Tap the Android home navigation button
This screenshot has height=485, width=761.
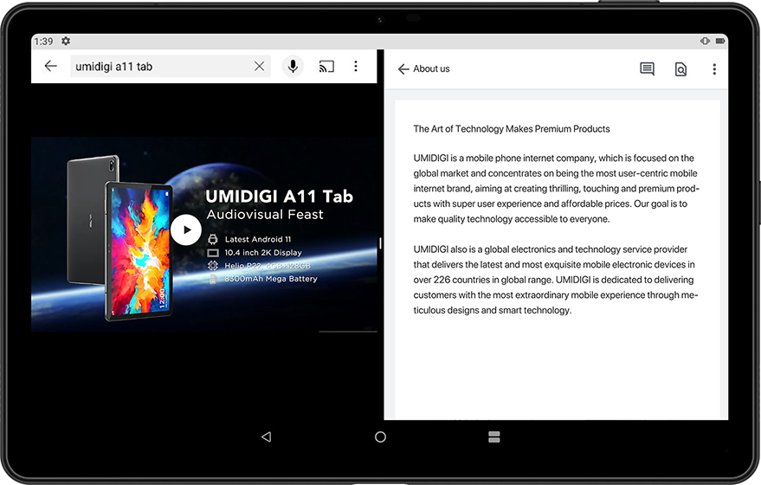tap(381, 437)
